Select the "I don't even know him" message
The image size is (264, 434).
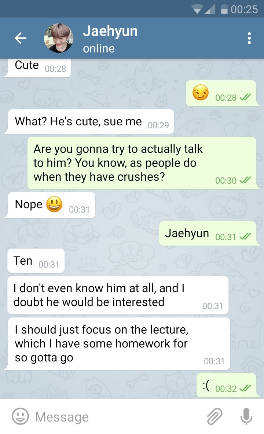[118, 295]
